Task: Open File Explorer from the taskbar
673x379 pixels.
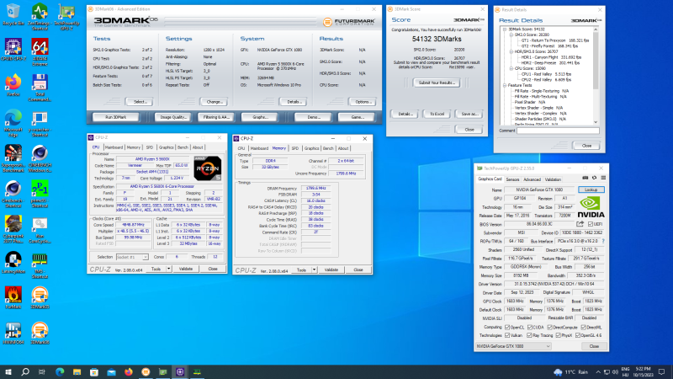Action: click(x=77, y=371)
